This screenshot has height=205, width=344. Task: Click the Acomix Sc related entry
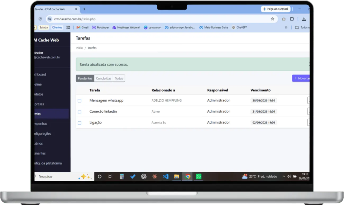click(x=159, y=123)
